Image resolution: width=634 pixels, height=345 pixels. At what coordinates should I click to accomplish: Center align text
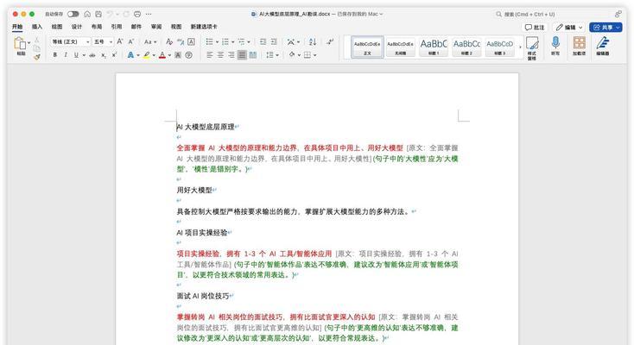tap(220, 55)
